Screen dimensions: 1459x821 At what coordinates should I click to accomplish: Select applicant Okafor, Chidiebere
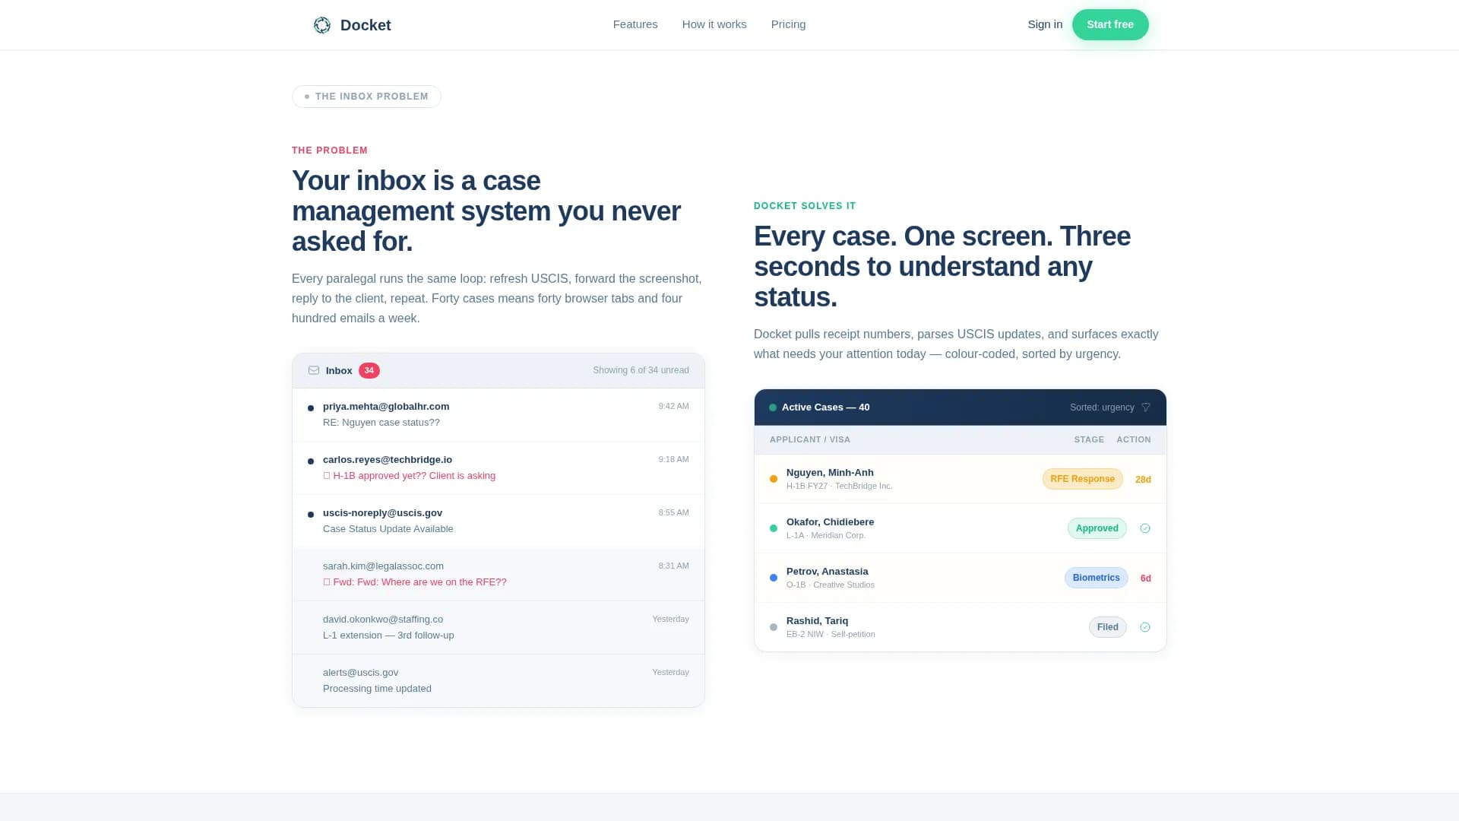830,522
